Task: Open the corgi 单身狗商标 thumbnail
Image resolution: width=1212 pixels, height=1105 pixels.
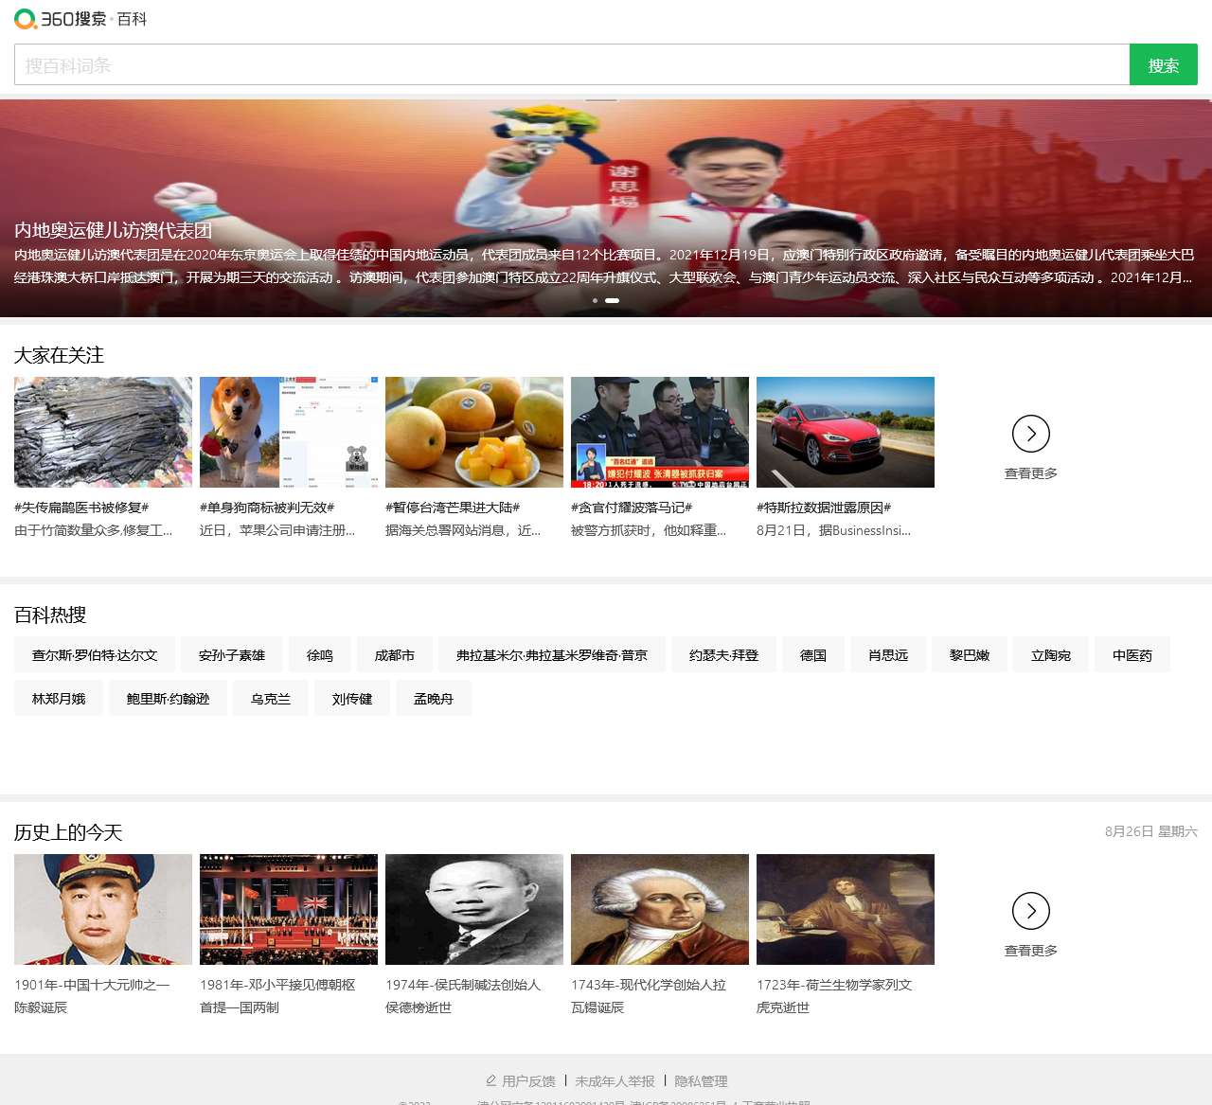Action: [289, 433]
